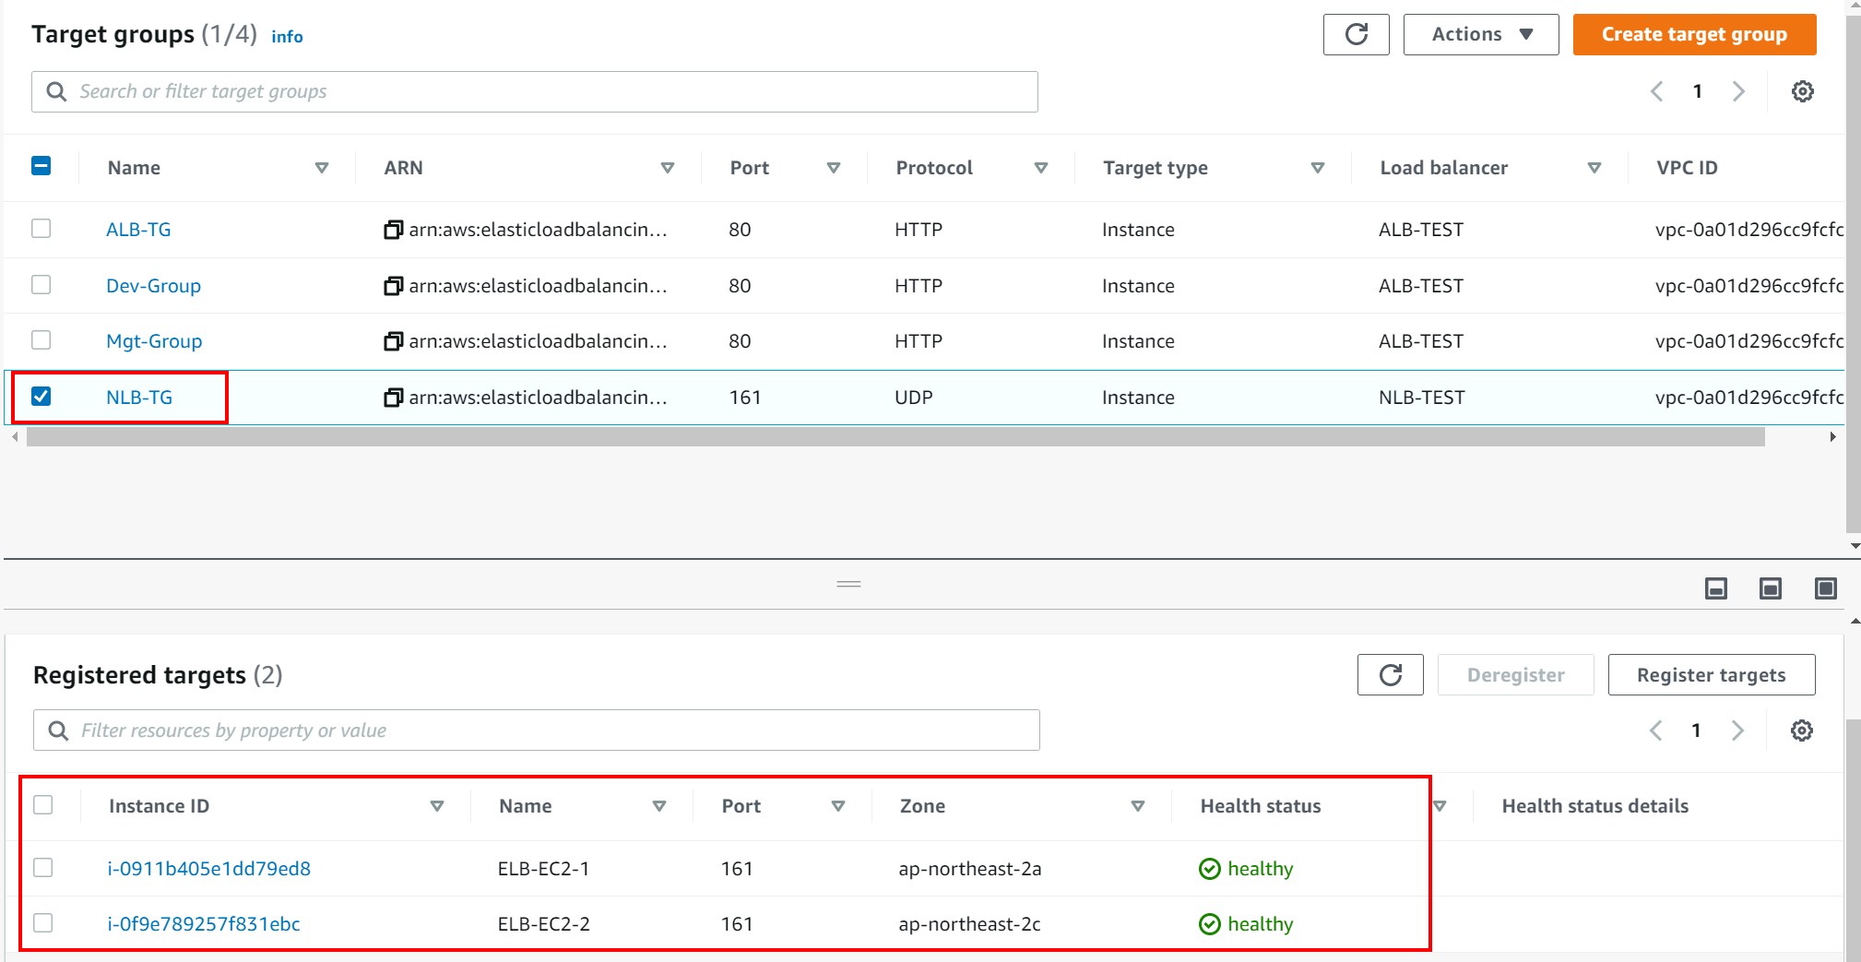The height and width of the screenshot is (962, 1861).
Task: Open instance i-0911b405e1dd79ed8
Action: click(x=208, y=869)
